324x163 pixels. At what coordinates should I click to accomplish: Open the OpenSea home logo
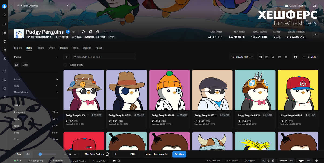tap(5, 6)
